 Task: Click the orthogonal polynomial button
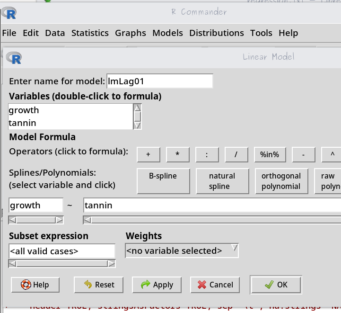(281, 181)
